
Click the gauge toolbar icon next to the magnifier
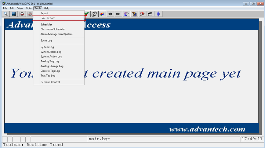pyautogui.click(x=22, y=14)
